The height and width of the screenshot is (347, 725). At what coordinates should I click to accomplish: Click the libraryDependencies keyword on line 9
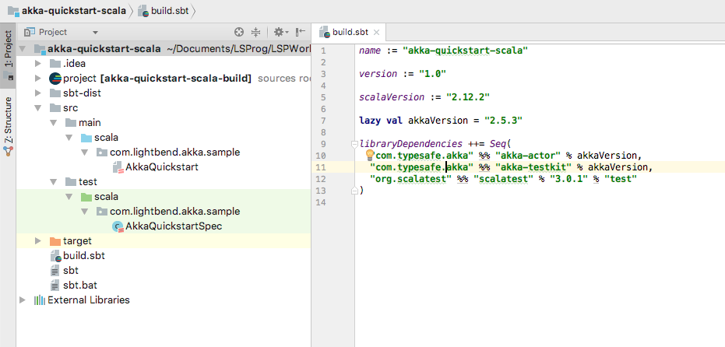coord(410,144)
